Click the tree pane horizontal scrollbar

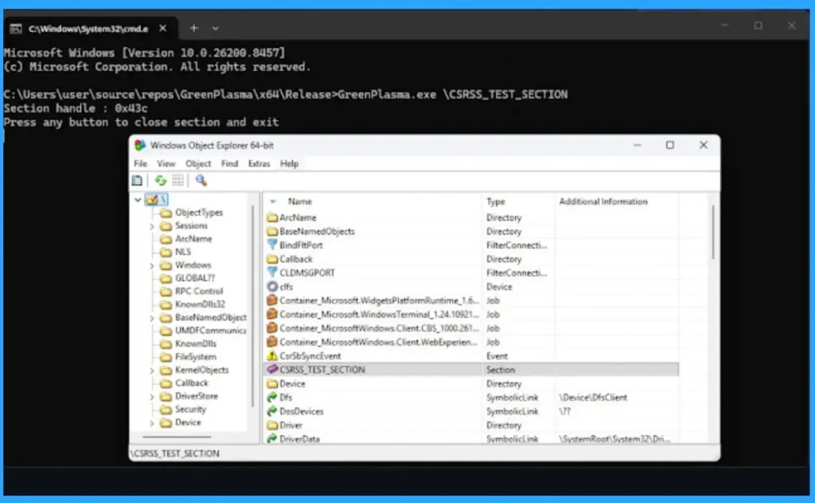pos(177,437)
